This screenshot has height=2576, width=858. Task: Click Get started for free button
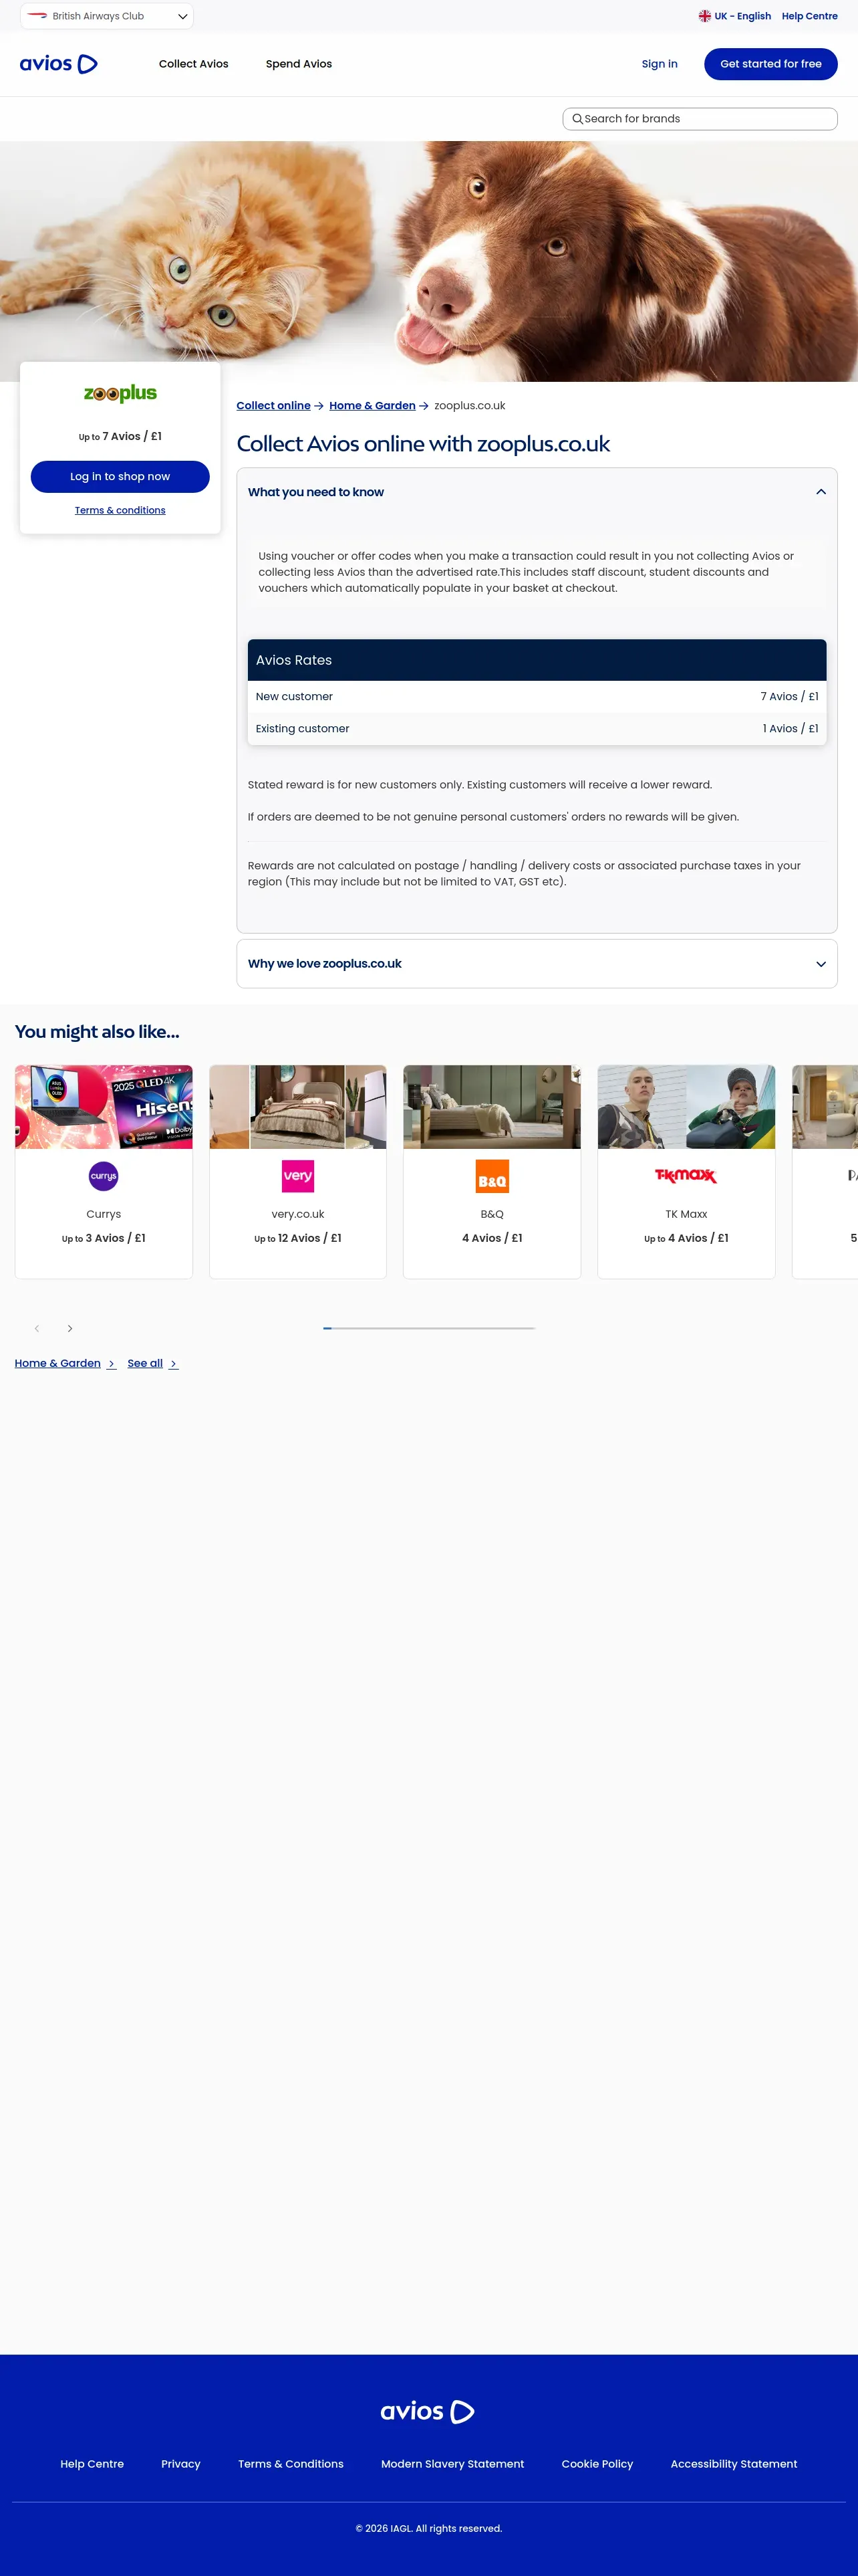tap(771, 64)
